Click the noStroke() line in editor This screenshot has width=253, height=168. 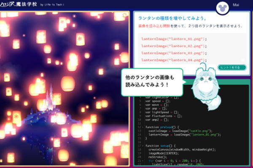coord(158,157)
